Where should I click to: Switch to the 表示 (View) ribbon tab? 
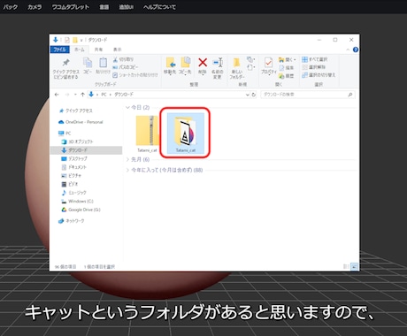click(x=117, y=50)
